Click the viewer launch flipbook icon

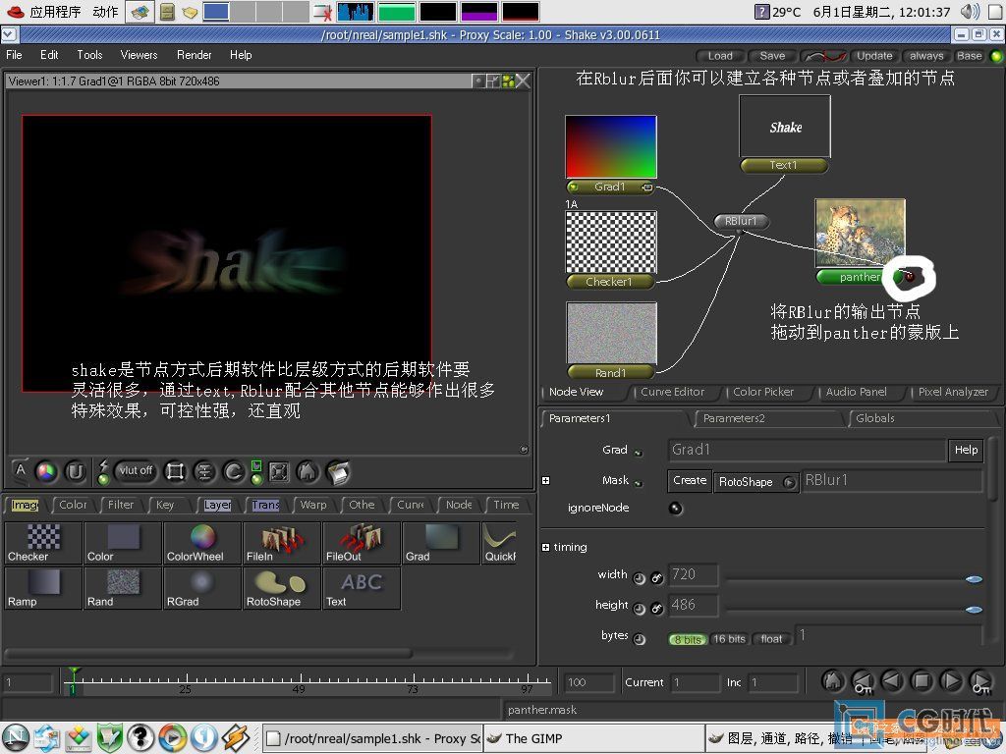pyautogui.click(x=338, y=472)
